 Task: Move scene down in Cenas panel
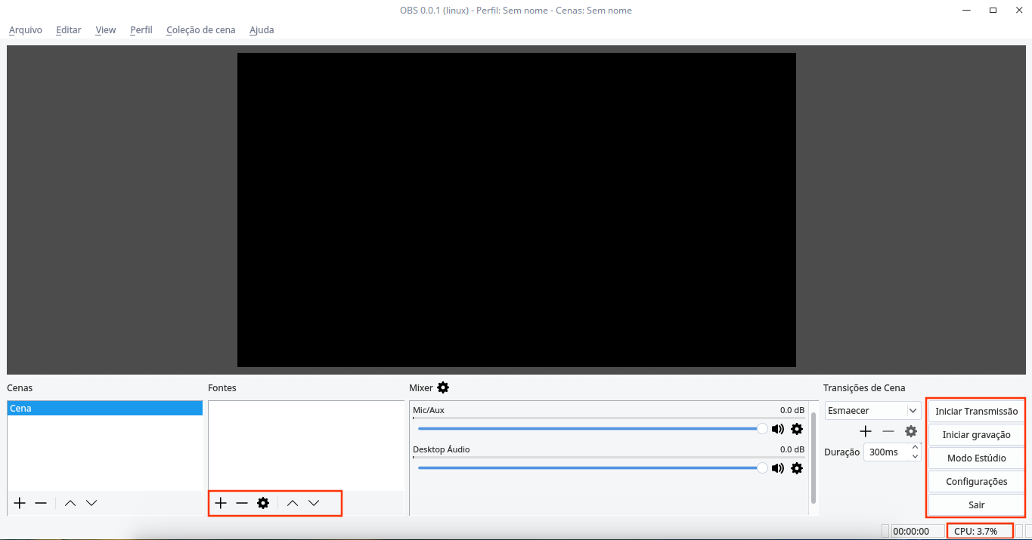(91, 503)
